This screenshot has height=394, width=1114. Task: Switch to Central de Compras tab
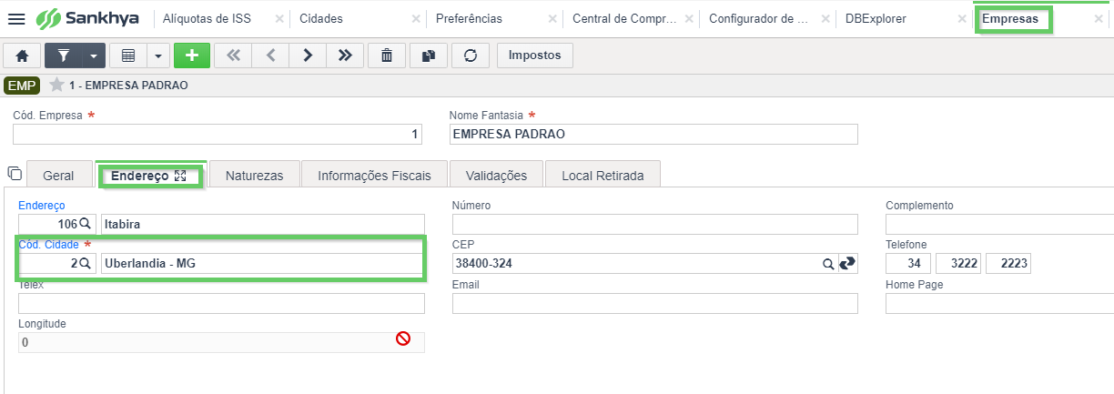point(624,18)
